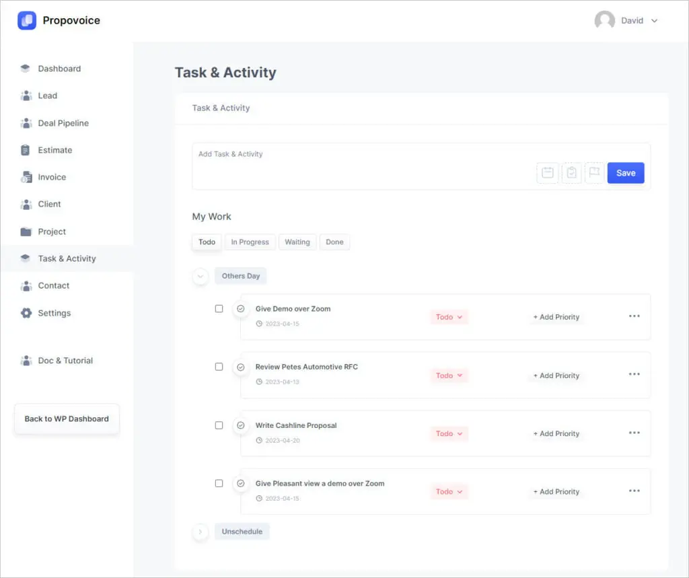Collapse the Others Day task group
This screenshot has height=578, width=689.
200,276
